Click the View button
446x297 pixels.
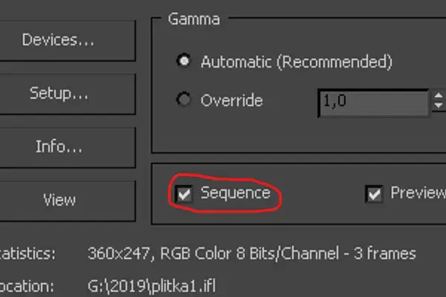[x=59, y=200]
